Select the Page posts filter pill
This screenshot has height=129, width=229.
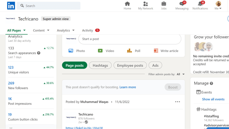click(x=74, y=65)
